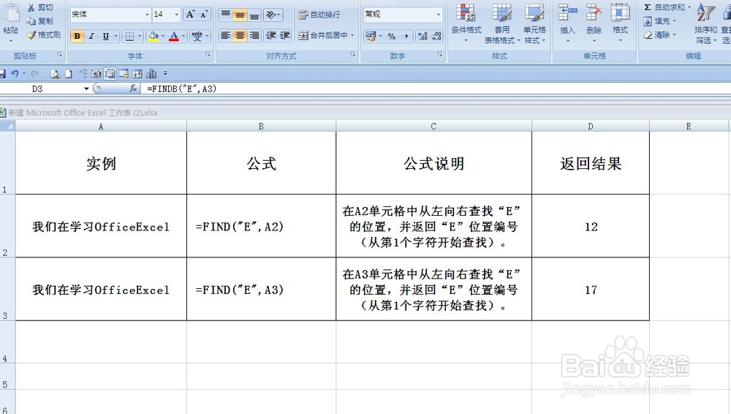Select column C header
Viewport: 731px width, 414px height.
click(x=433, y=126)
